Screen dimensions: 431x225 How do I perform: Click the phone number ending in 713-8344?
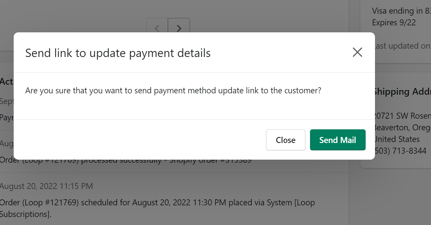click(x=400, y=151)
